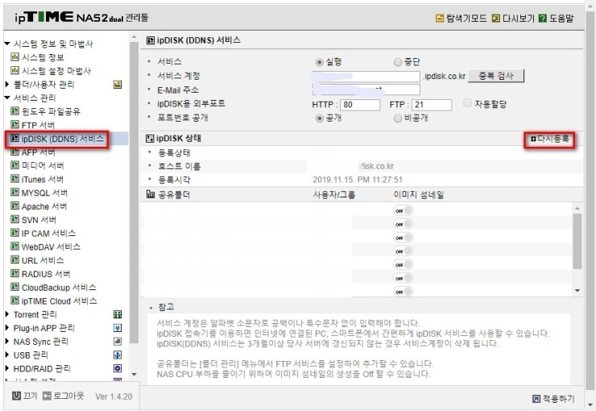Click the HTTP port input field
Image resolution: width=596 pixels, height=411 pixels.
click(x=360, y=105)
